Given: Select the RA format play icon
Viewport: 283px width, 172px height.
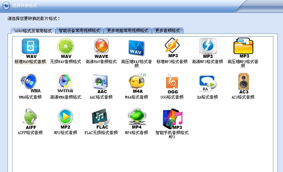Looking at the screenshot, I should coord(208,83).
